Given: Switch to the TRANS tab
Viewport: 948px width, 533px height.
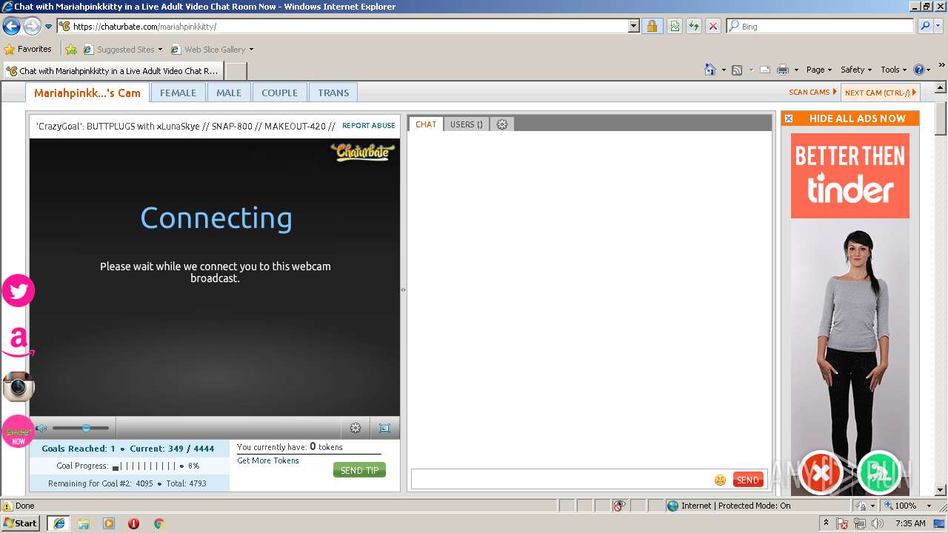Looking at the screenshot, I should (x=333, y=93).
